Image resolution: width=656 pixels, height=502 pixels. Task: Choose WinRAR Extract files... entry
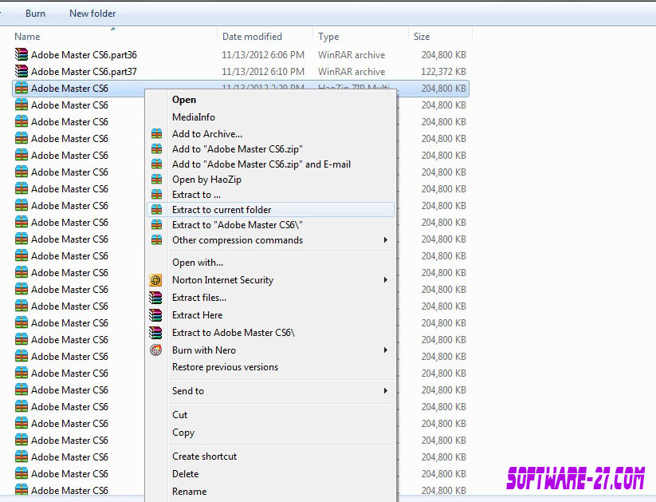pyautogui.click(x=199, y=298)
